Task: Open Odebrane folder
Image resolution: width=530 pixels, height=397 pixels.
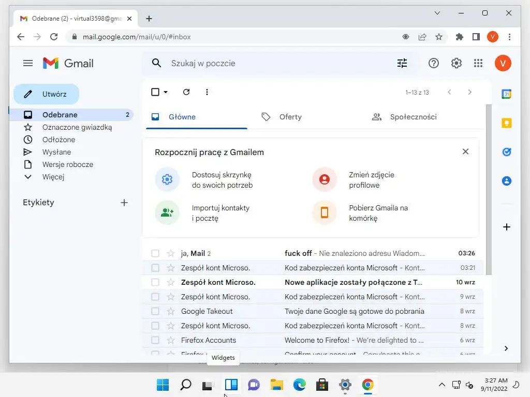Action: pos(72,115)
